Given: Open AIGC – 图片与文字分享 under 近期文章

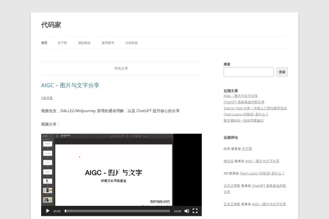Looking at the screenshot, I should [241, 96].
